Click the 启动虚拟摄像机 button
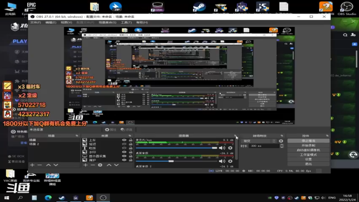 point(308,150)
